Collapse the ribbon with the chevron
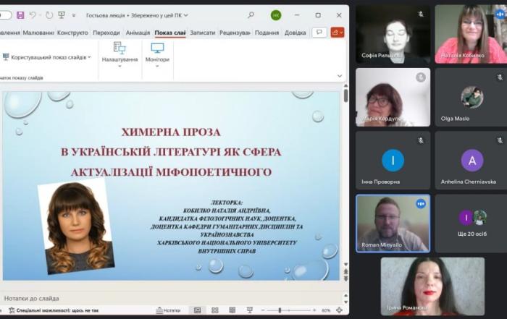This screenshot has width=507, height=319. coord(340,76)
